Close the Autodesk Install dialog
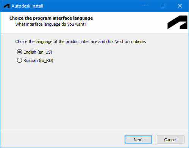Screen dimensions: 189x148 [180, 6]
